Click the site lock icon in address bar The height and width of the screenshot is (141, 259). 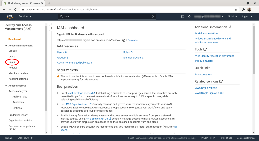(23, 9)
